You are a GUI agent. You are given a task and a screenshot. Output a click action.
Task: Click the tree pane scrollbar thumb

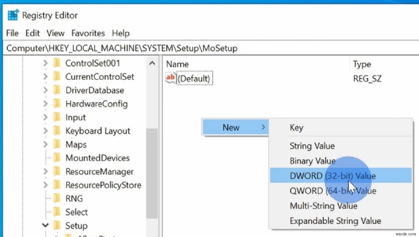tap(152, 174)
